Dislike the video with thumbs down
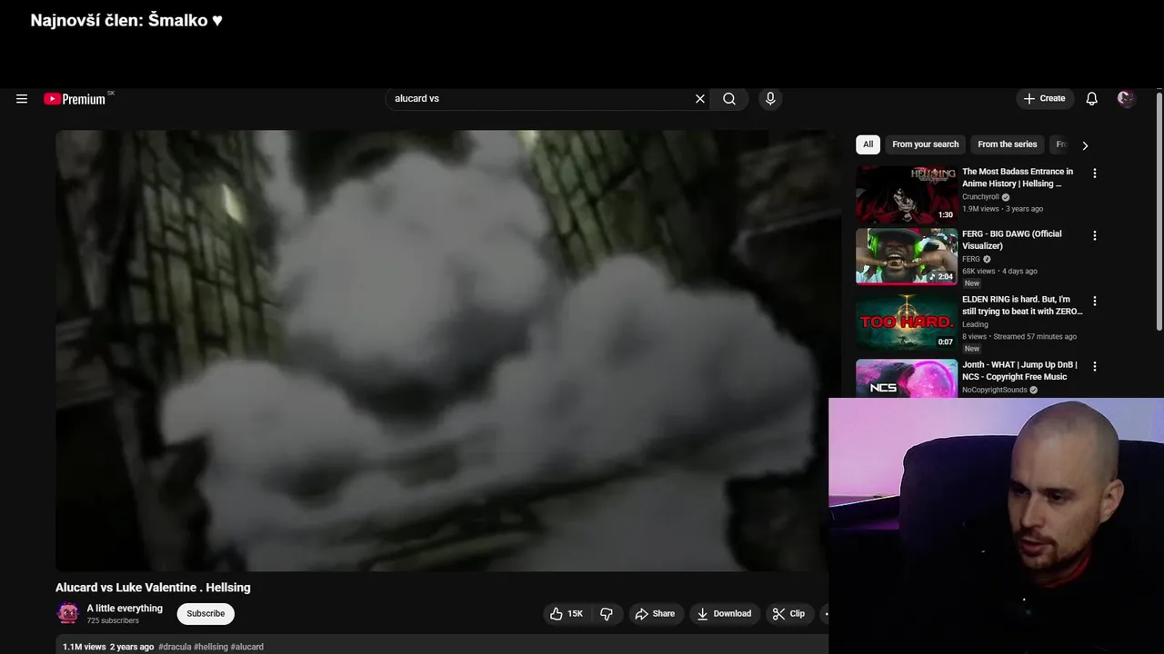The height and width of the screenshot is (654, 1164). (607, 614)
